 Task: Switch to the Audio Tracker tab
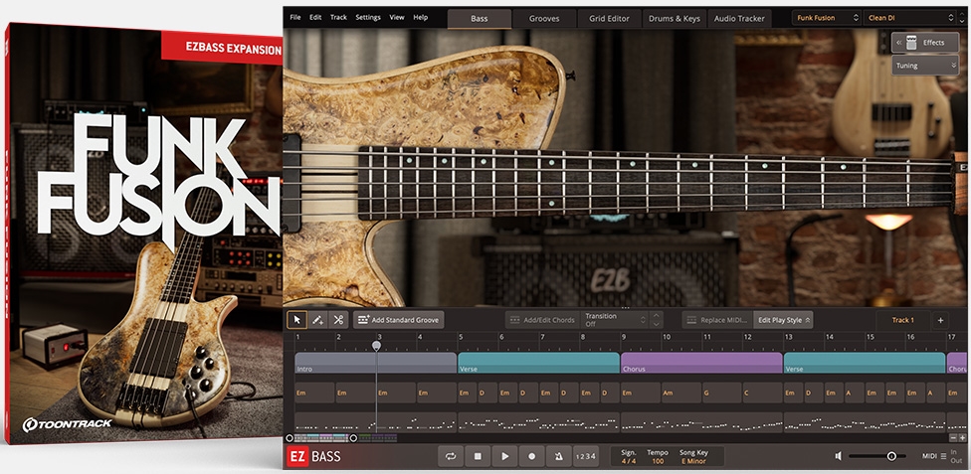(739, 19)
